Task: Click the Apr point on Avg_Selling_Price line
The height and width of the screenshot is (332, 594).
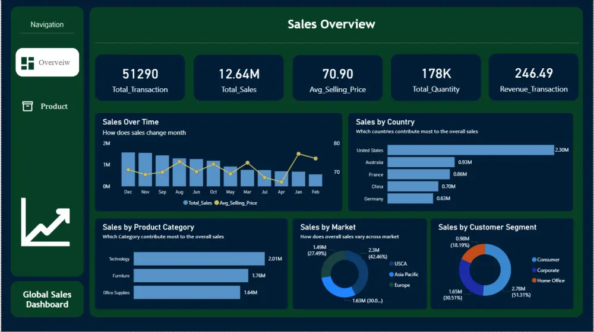Action: pos(282,182)
